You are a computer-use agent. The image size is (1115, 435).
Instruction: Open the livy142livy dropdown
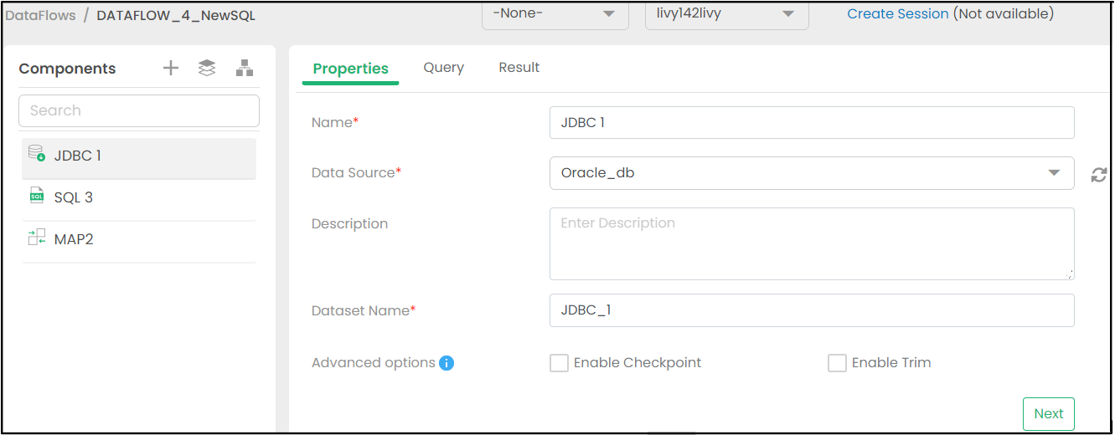pyautogui.click(x=726, y=14)
